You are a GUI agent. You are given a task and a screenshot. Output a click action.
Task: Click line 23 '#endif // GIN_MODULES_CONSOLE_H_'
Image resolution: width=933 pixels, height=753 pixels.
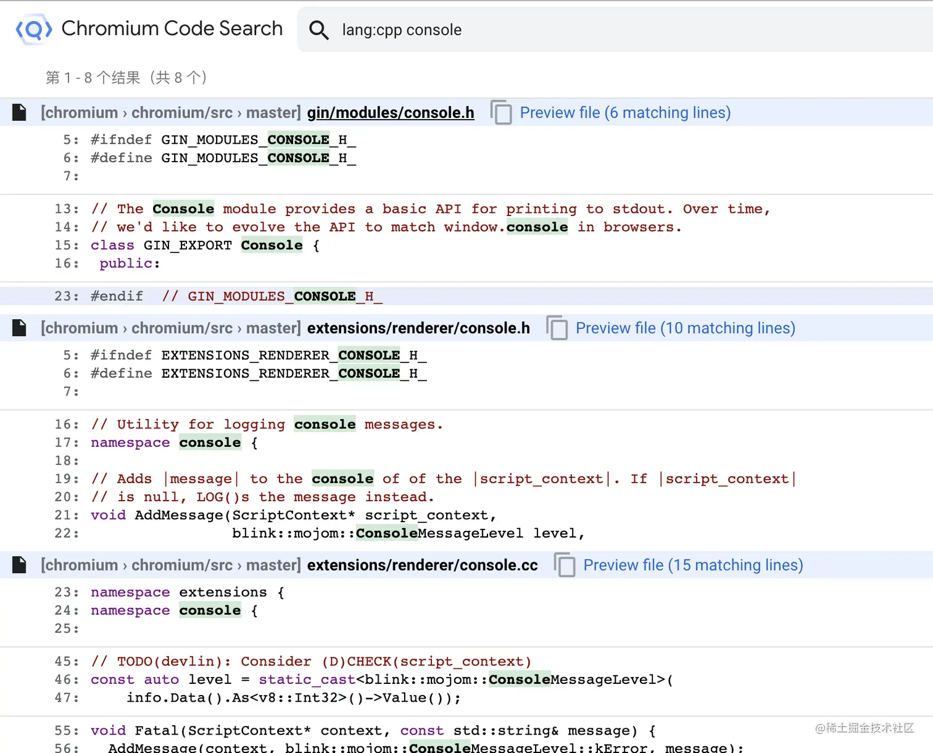[236, 296]
